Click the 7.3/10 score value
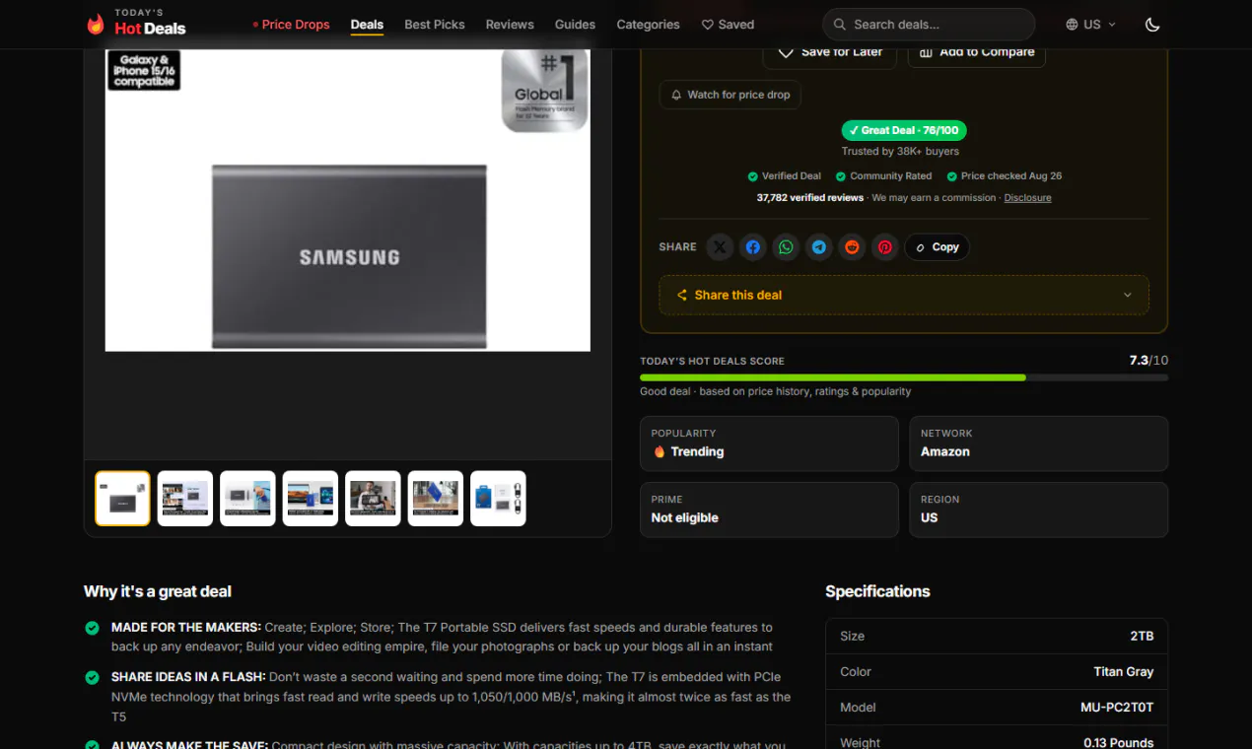Image resolution: width=1252 pixels, height=749 pixels. tap(1148, 361)
